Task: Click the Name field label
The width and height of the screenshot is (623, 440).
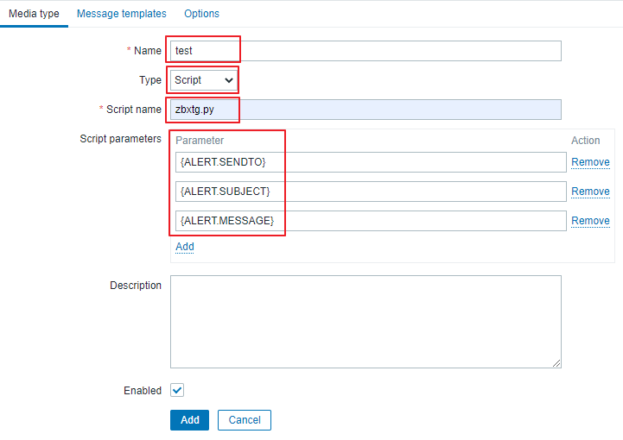Action: coord(148,51)
